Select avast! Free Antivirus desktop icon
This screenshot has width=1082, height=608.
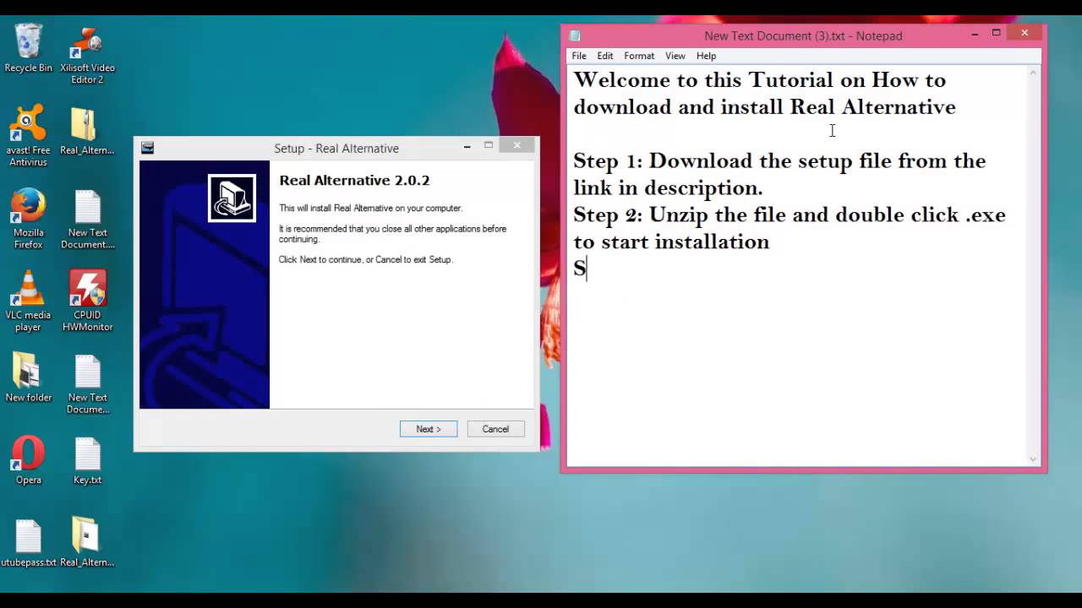(x=28, y=136)
